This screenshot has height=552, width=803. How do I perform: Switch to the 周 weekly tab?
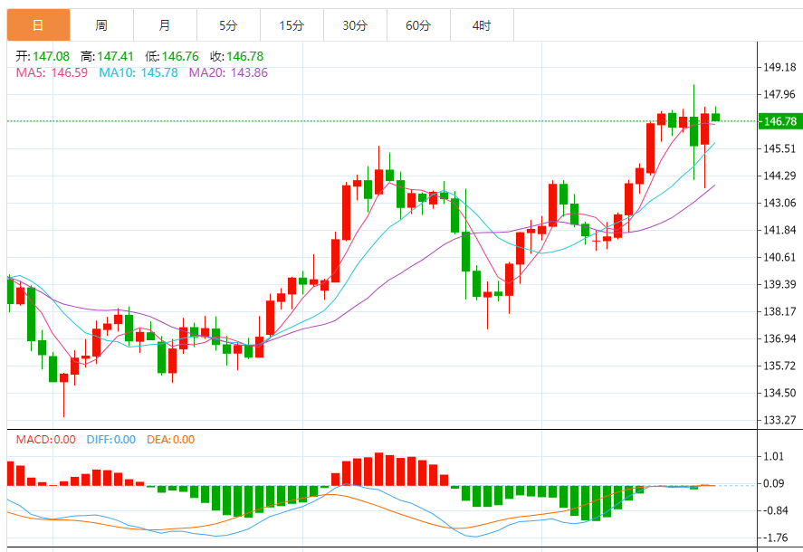pos(101,25)
